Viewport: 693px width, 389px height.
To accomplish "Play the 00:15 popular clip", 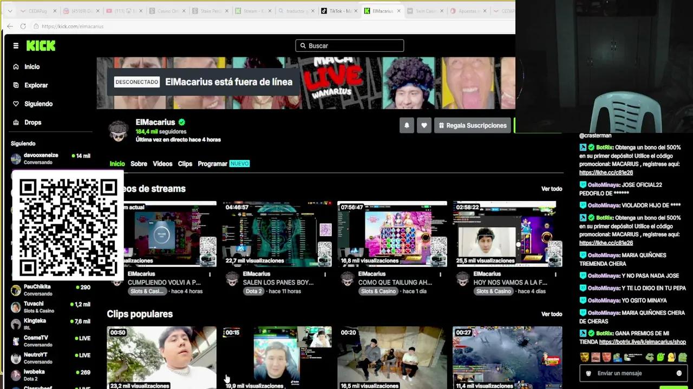I will click(x=277, y=358).
